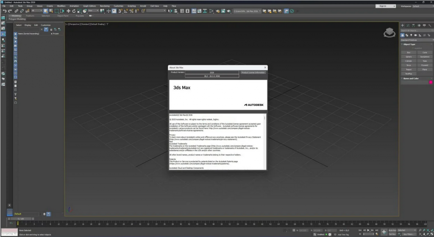This screenshot has width=434, height=237.
Task: Activate Select and Rotate tool
Action: 74,11
